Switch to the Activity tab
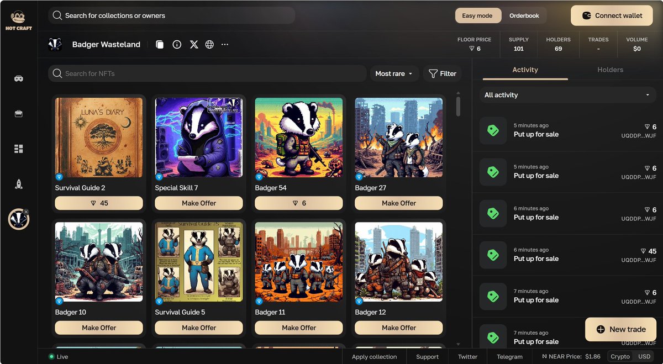The image size is (663, 364). pos(525,70)
